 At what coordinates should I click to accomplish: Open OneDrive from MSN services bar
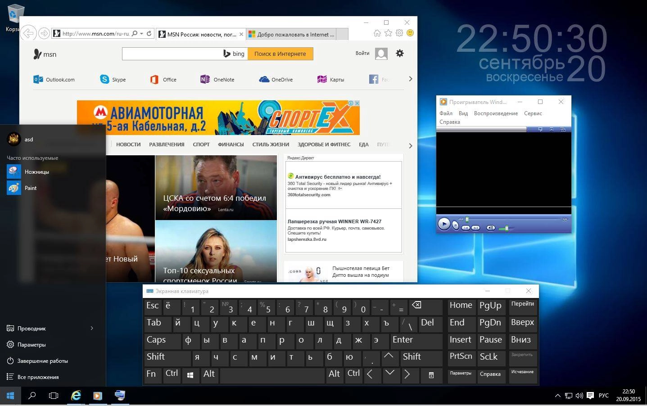click(276, 80)
